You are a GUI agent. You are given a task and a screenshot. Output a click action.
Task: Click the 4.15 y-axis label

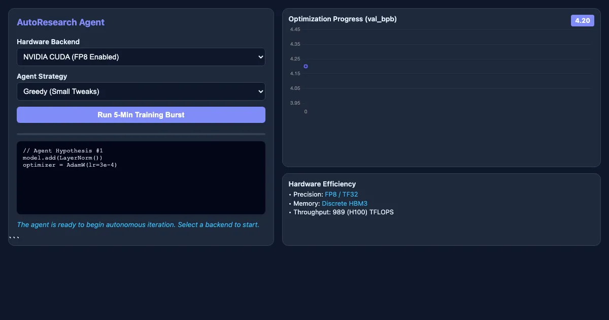point(295,74)
